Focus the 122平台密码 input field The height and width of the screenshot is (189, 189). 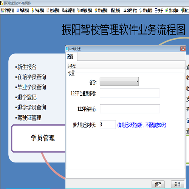coord(130,109)
